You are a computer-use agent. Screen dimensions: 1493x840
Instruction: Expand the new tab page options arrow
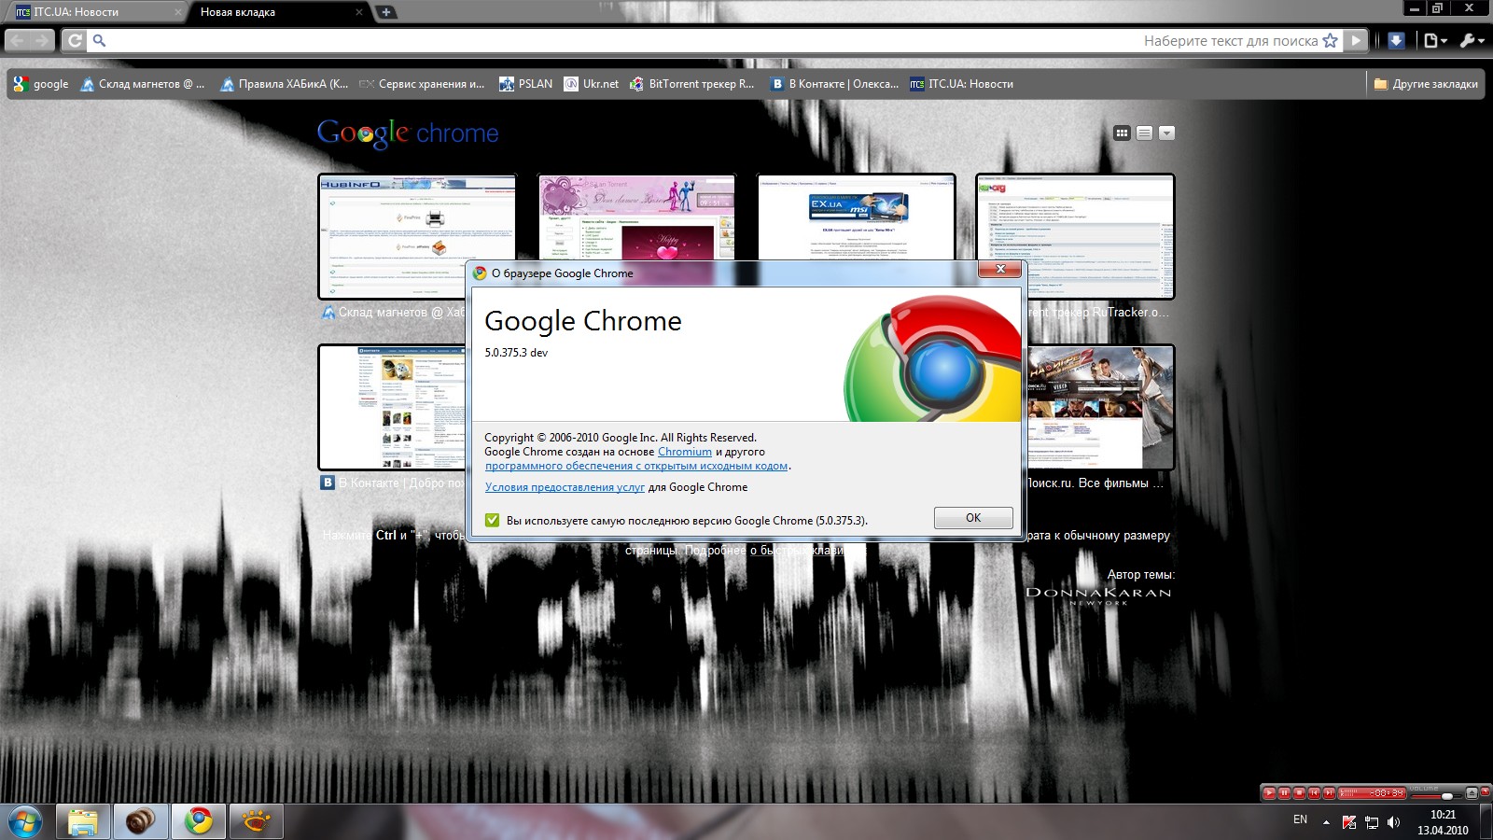click(x=1166, y=133)
